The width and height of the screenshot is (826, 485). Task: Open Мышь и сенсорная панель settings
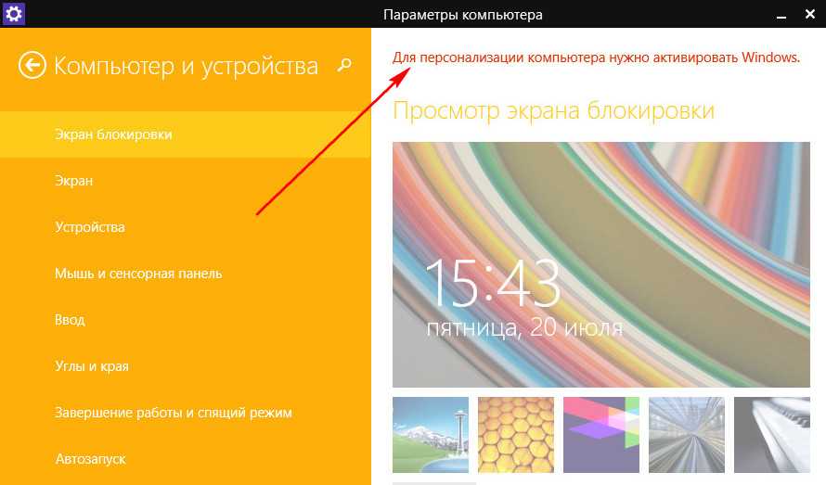coord(138,274)
